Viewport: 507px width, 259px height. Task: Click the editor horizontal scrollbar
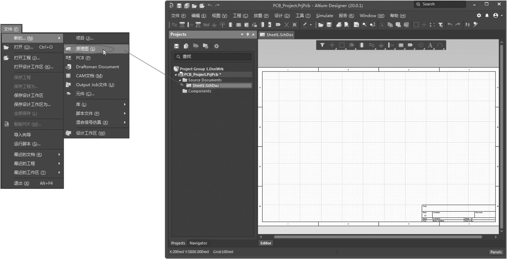(x=378, y=237)
